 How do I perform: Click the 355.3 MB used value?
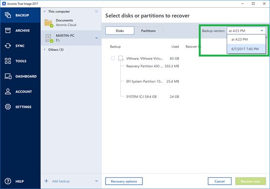click(x=172, y=66)
